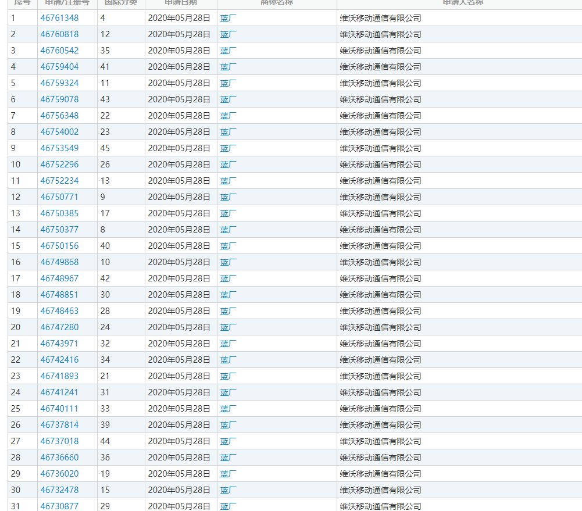Open application 46750771 details
The width and height of the screenshot is (582, 511).
(x=59, y=197)
